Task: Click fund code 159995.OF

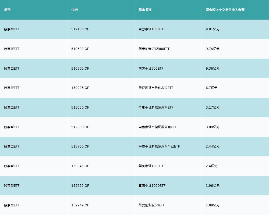Action: [80, 88]
